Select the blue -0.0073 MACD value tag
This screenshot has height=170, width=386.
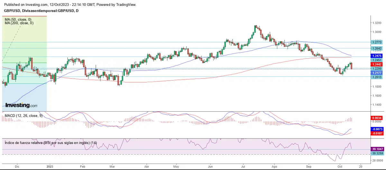(x=377, y=129)
